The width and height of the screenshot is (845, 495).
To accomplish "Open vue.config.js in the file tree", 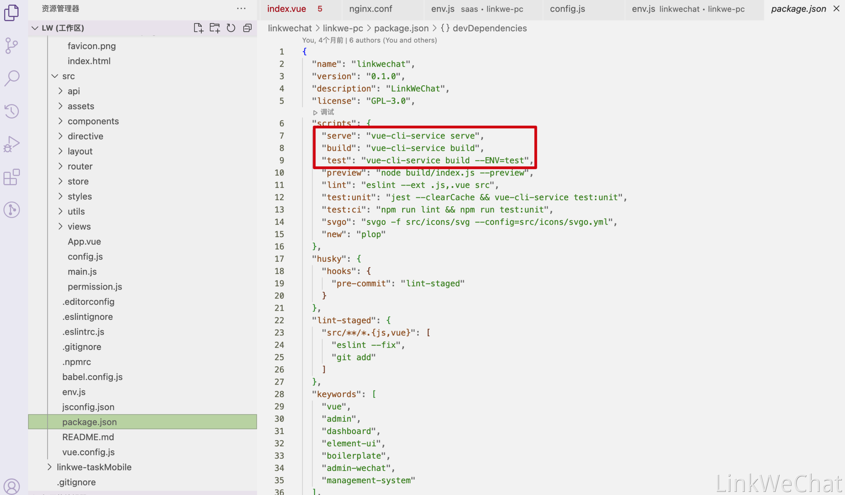I will (x=88, y=452).
